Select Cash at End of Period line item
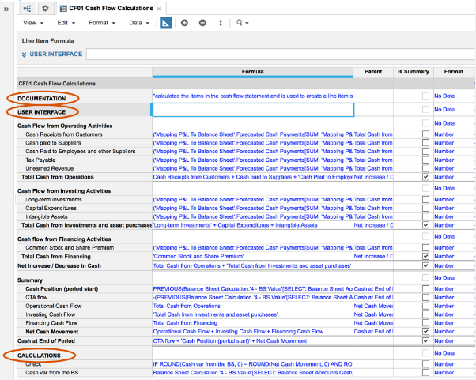Viewport: 476px width, 380px height. pos(85,340)
